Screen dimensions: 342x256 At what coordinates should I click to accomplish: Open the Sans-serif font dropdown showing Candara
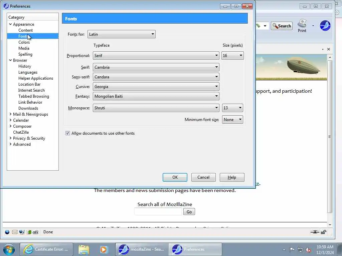156,77
